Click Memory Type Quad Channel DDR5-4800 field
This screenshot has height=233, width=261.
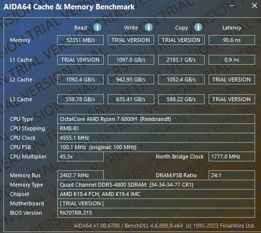[156, 185]
